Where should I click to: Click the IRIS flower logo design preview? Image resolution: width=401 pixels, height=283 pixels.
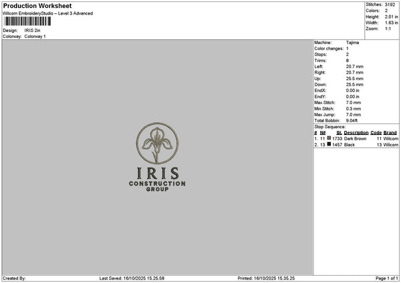(x=157, y=157)
